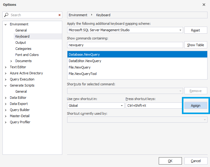Open 'Use new shortcut in' Global dropdown
210x167 pixels.
tap(96, 106)
